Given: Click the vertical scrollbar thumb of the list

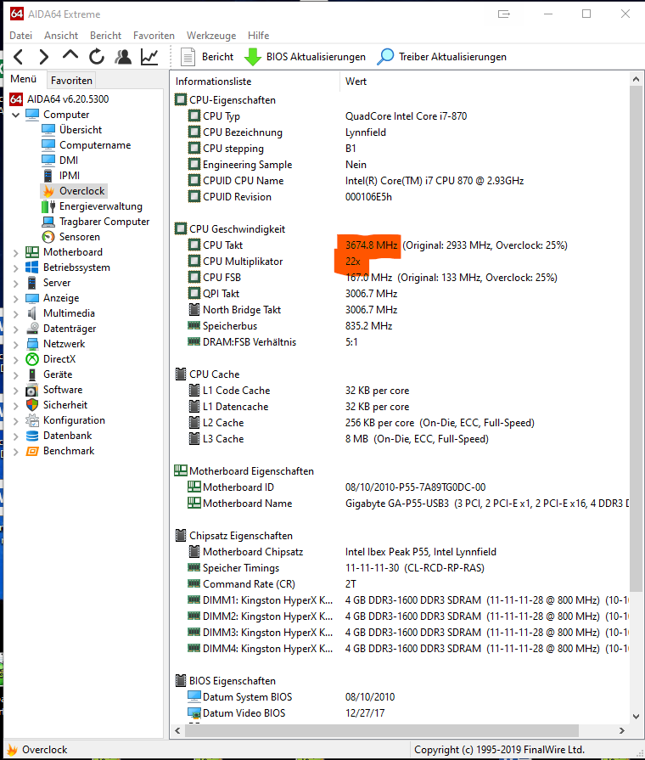Looking at the screenshot, I should (x=636, y=340).
